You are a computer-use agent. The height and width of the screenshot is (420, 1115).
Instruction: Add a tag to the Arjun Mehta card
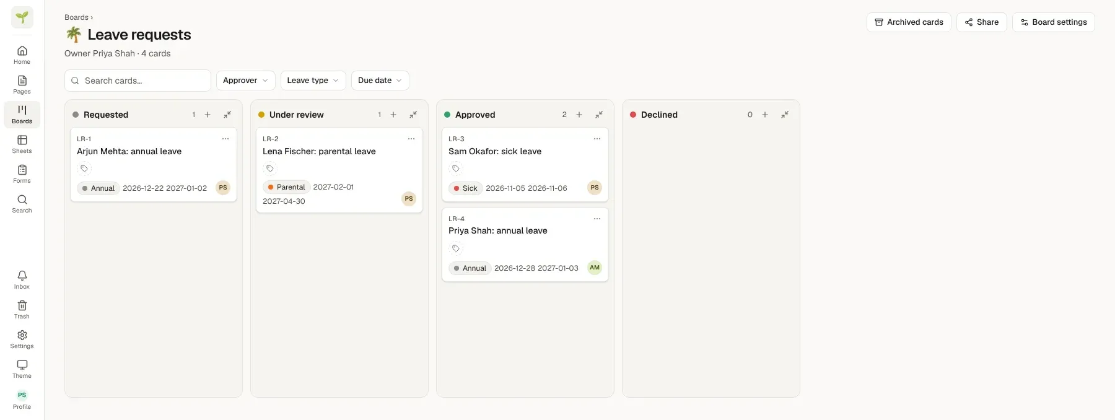tap(84, 168)
